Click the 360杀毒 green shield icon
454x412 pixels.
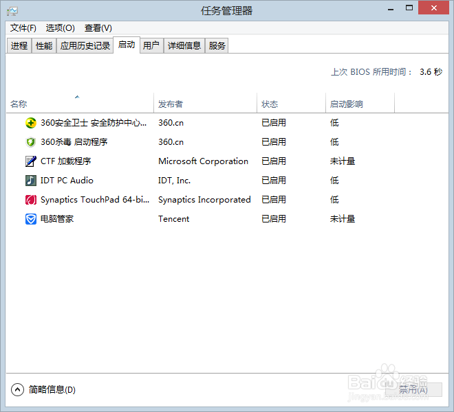coord(31,142)
